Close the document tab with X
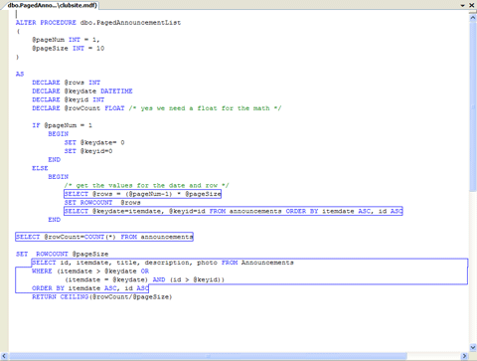This screenshot has width=477, height=361. tap(472, 5)
